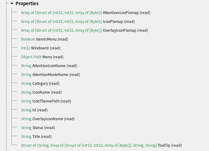Screen dimensions: 209x151
Task: Click the Boolean type label of ItemIsMenu
Action: coord(28,39)
